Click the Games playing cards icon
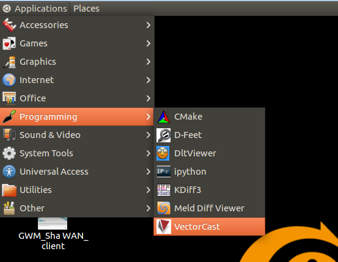This screenshot has height=262, width=338. (9, 43)
